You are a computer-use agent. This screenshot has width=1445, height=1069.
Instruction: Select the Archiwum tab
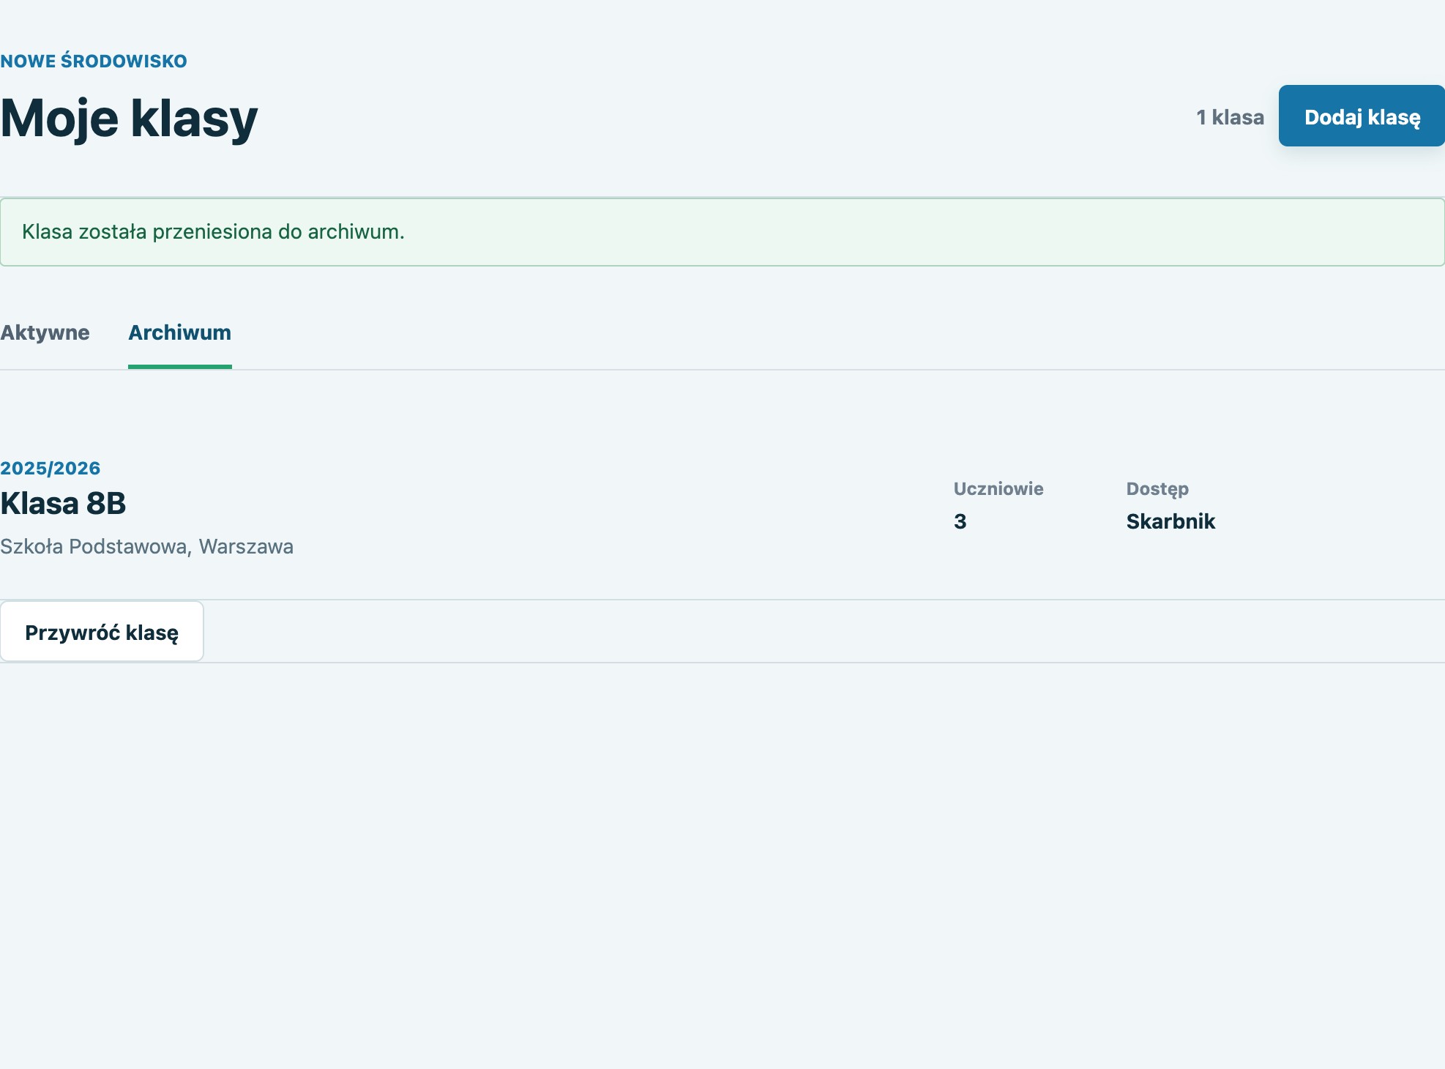click(x=180, y=332)
